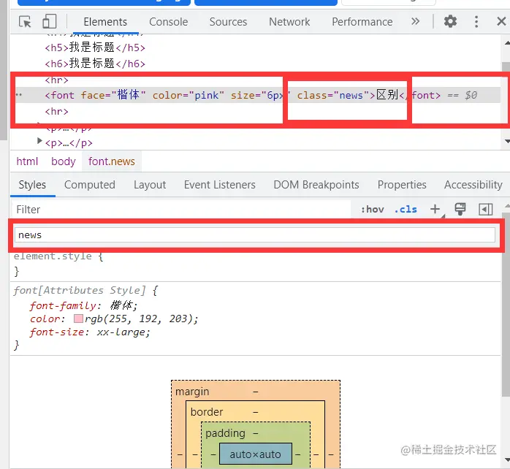Click the styles pane scrollbar thumb
The image size is (510, 469).
(506, 305)
